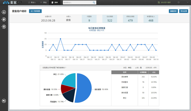Click the add contact sidebar icon
191x111 pixels.
point(4,12)
